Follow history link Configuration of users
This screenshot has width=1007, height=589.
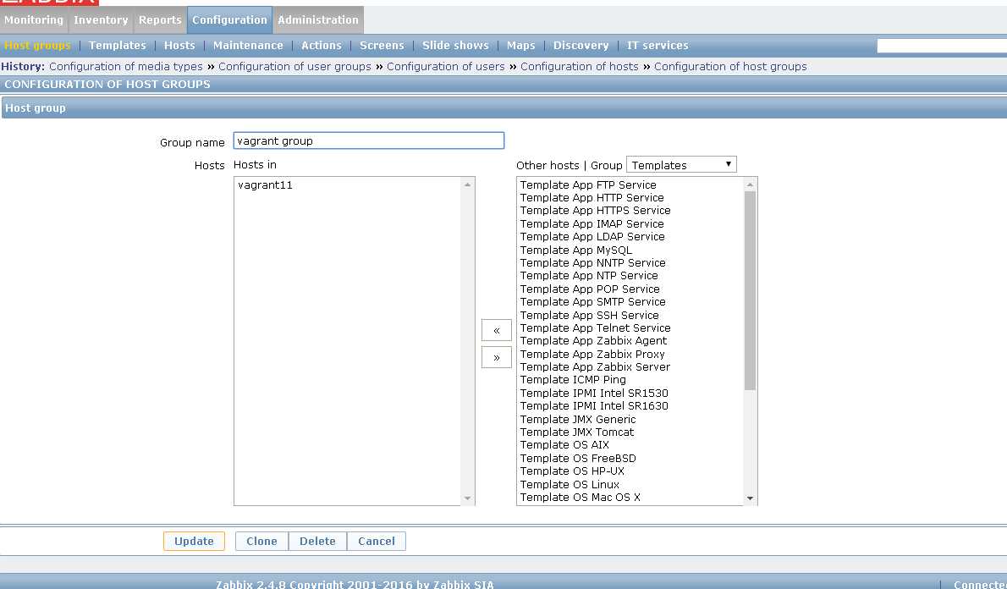[x=446, y=67]
